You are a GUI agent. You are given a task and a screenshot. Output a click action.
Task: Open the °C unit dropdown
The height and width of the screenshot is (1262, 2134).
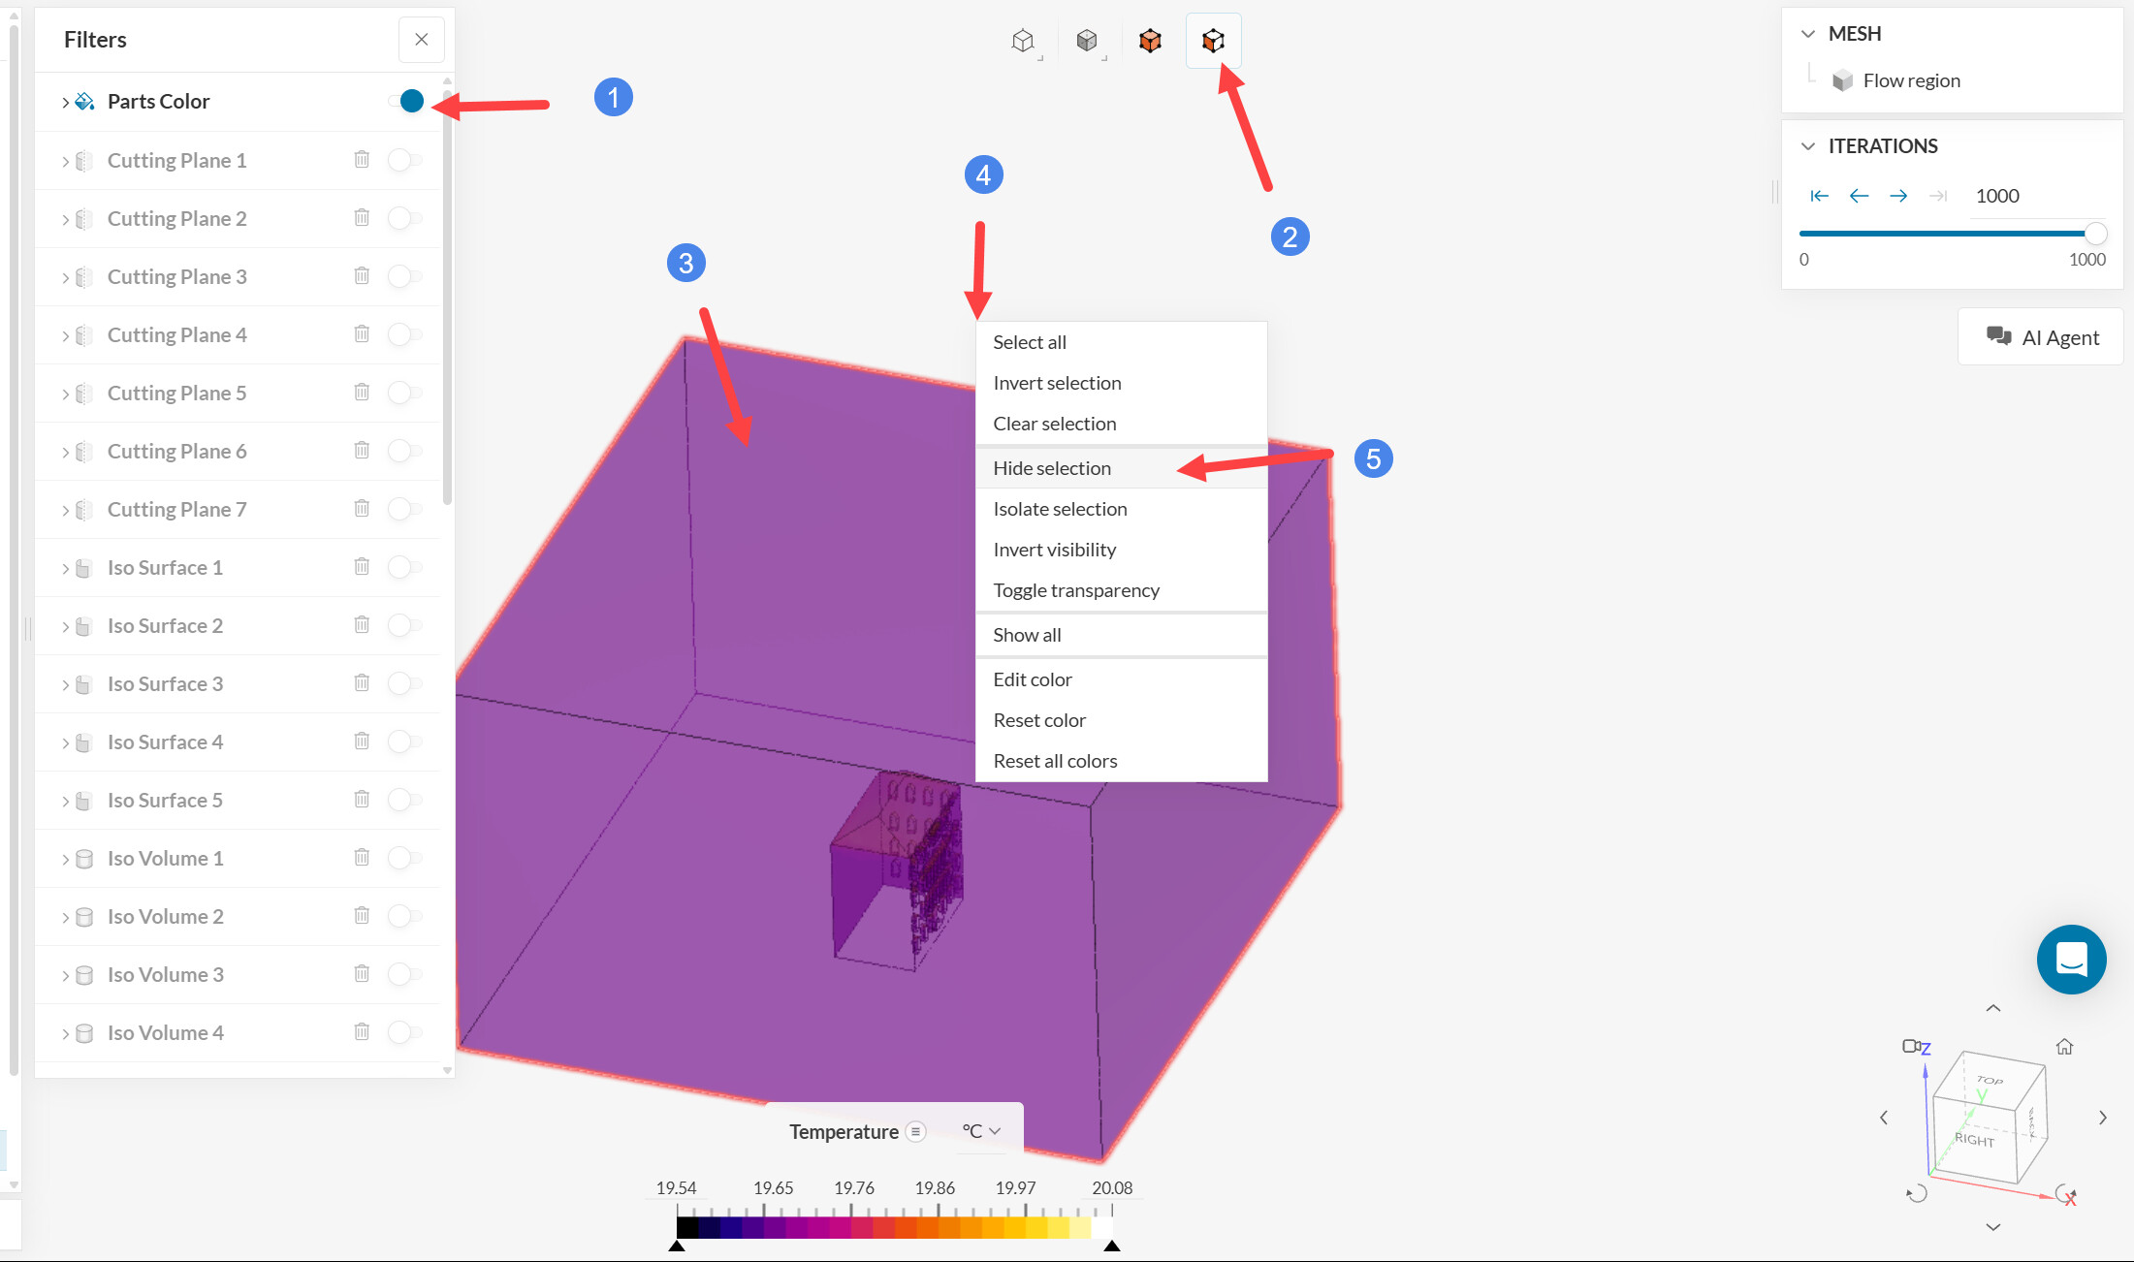pyautogui.click(x=981, y=1131)
